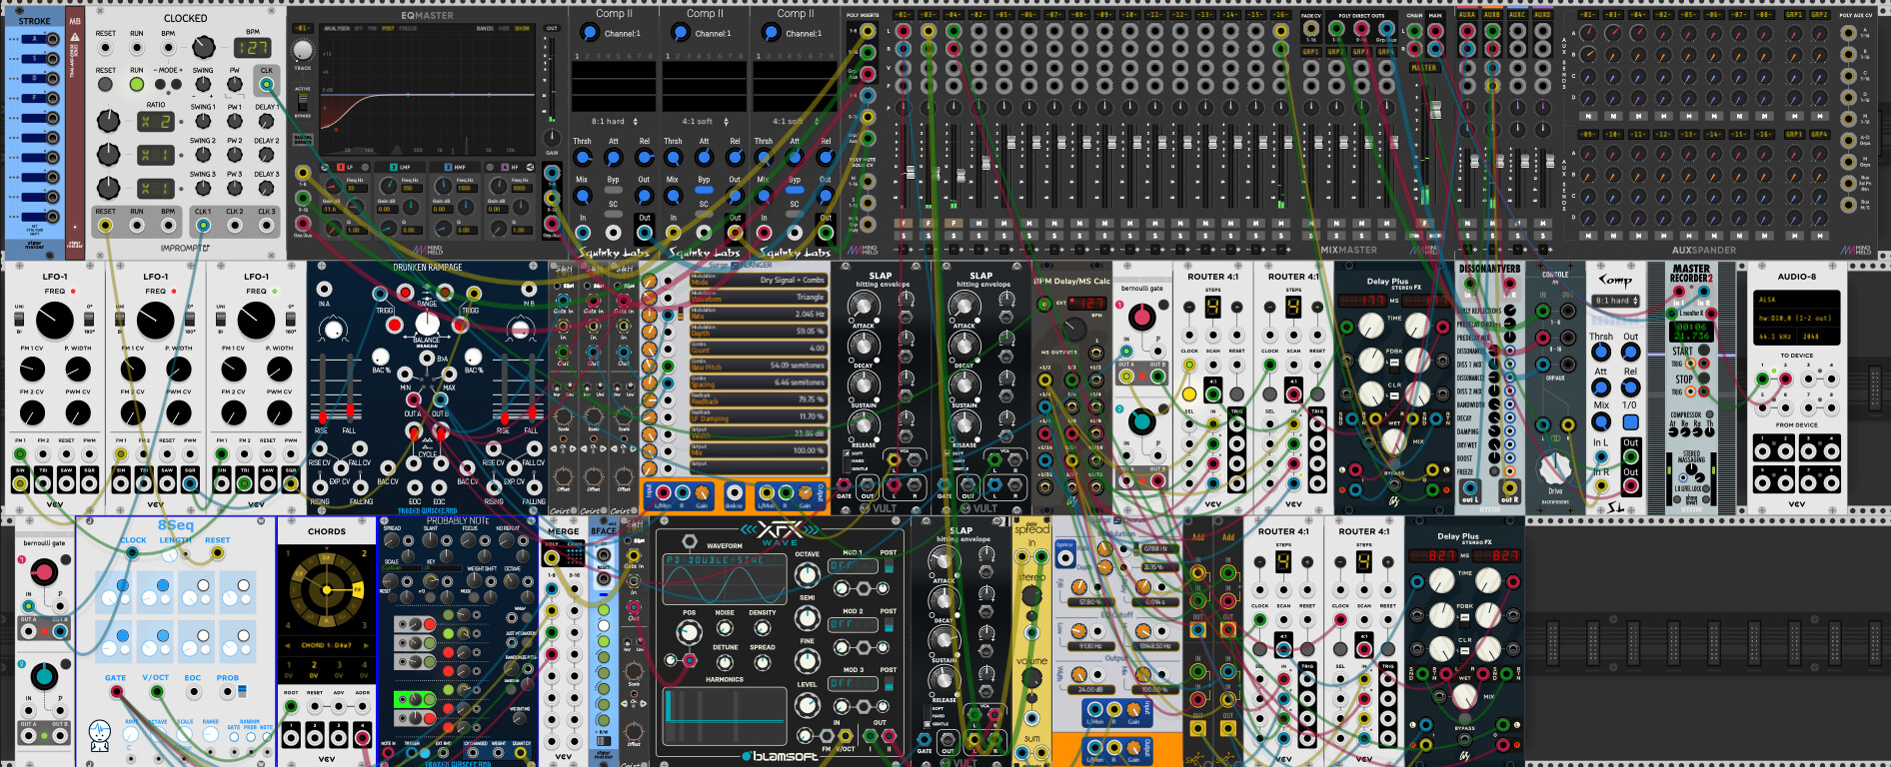Viewport: 1891px width, 767px height.
Task: Adjust the EQMaster TRACK knob
Action: [302, 50]
